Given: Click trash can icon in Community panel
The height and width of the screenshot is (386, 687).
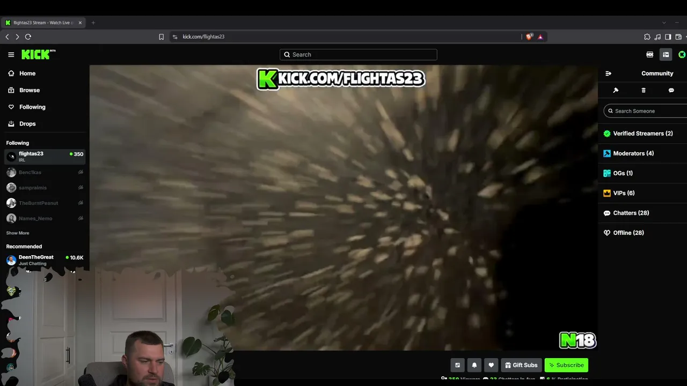Looking at the screenshot, I should coord(644,90).
